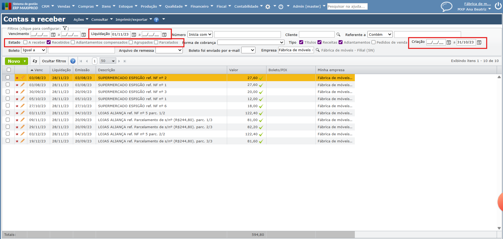Viewport: 503px width, 239px height.
Task: Open the chat speech bubble icon
Action: [446, 6]
